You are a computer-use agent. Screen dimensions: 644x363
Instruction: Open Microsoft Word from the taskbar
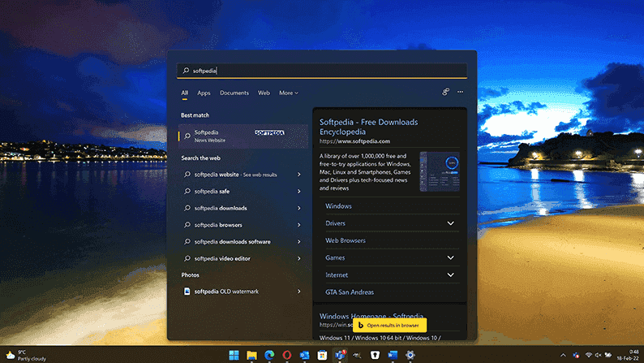393,355
